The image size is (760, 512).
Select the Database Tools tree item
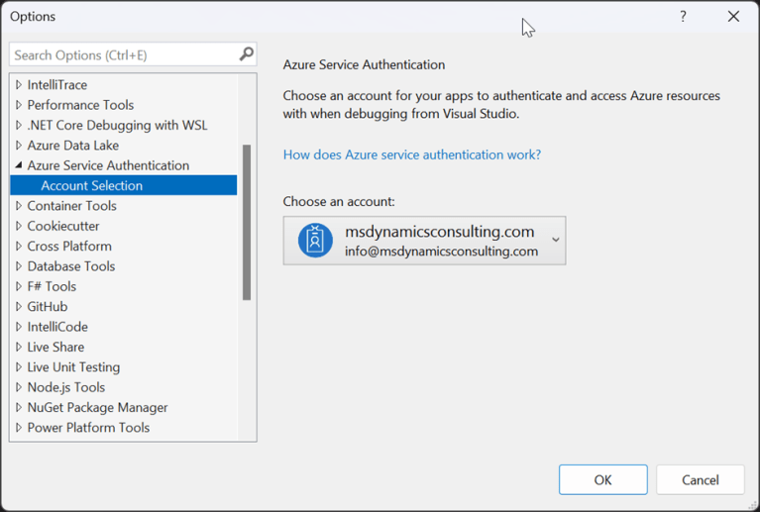(71, 266)
